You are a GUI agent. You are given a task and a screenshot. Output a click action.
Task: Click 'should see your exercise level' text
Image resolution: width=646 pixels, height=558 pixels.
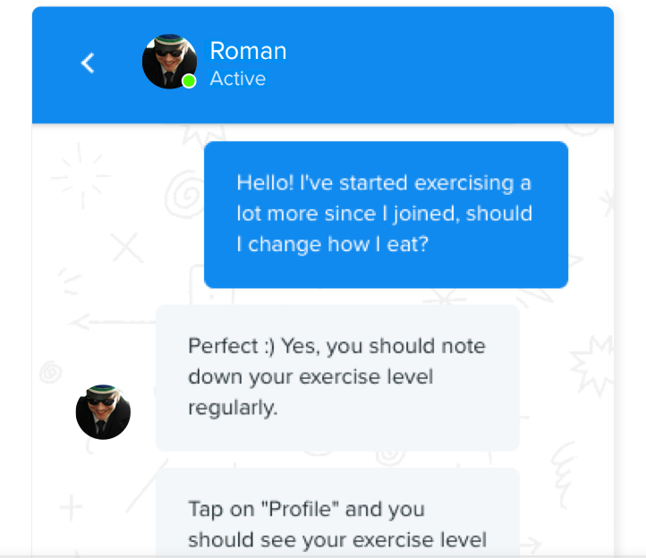[x=337, y=539]
